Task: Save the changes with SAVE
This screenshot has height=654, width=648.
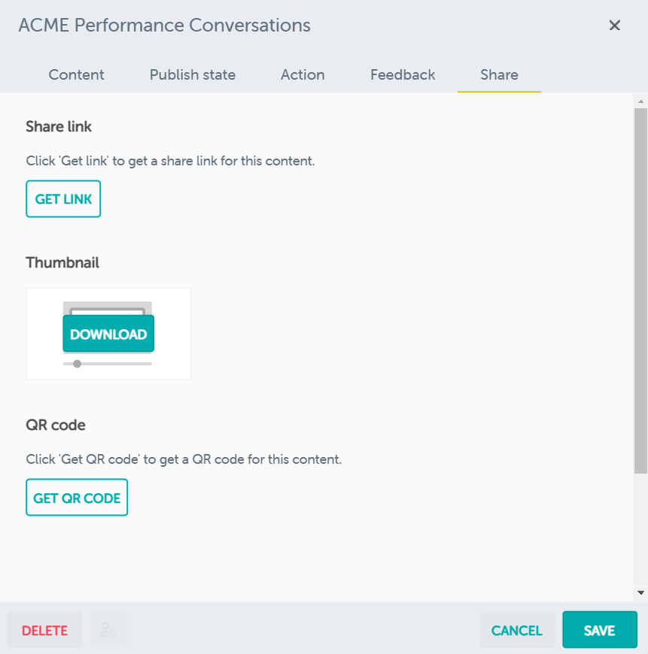Action: (599, 630)
